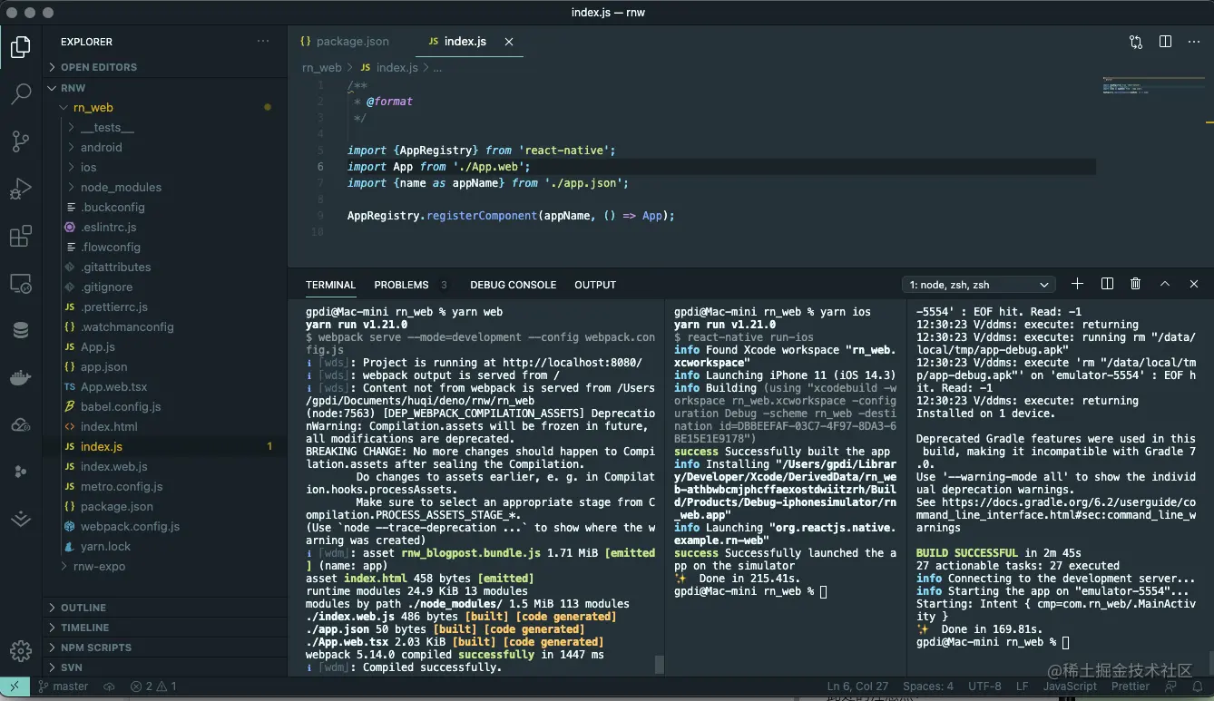
Task: Expand the SVN section
Action: click(165, 667)
